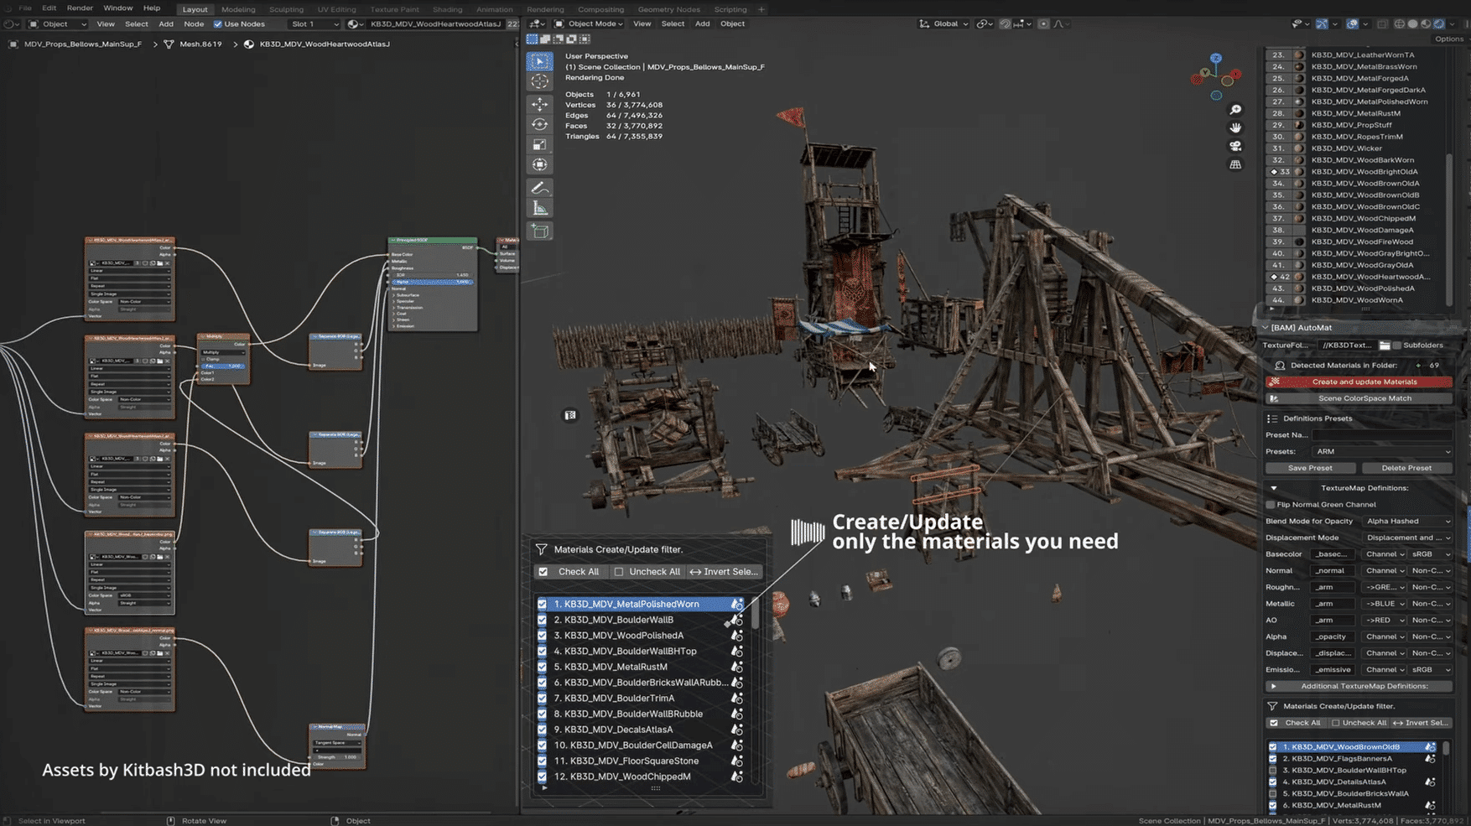Viewport: 1471px width, 826px height.
Task: Toggle the Use Nodes checkbox
Action: tap(218, 24)
